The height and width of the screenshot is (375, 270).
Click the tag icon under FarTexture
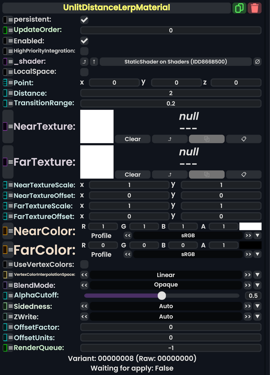point(244,175)
